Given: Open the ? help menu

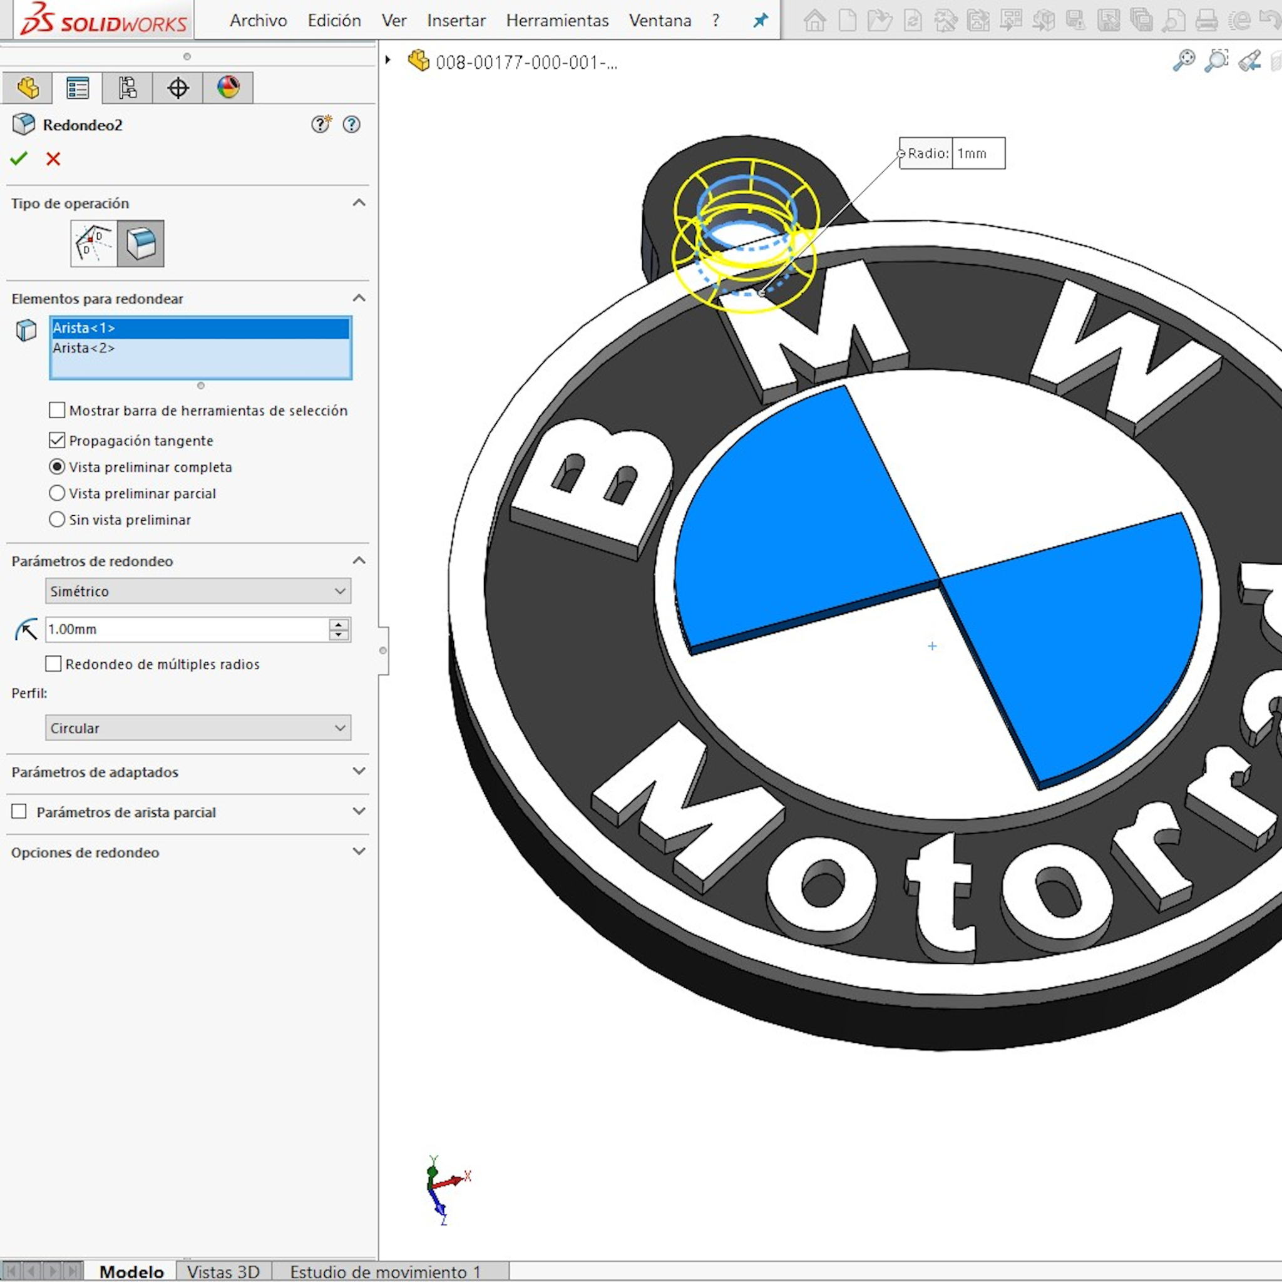Looking at the screenshot, I should coord(715,21).
